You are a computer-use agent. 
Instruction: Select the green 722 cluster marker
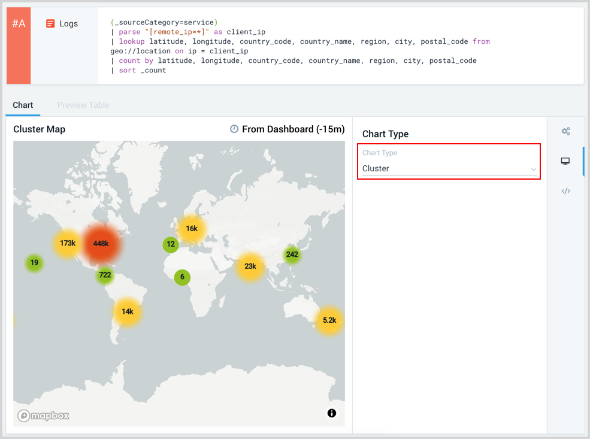tap(105, 275)
